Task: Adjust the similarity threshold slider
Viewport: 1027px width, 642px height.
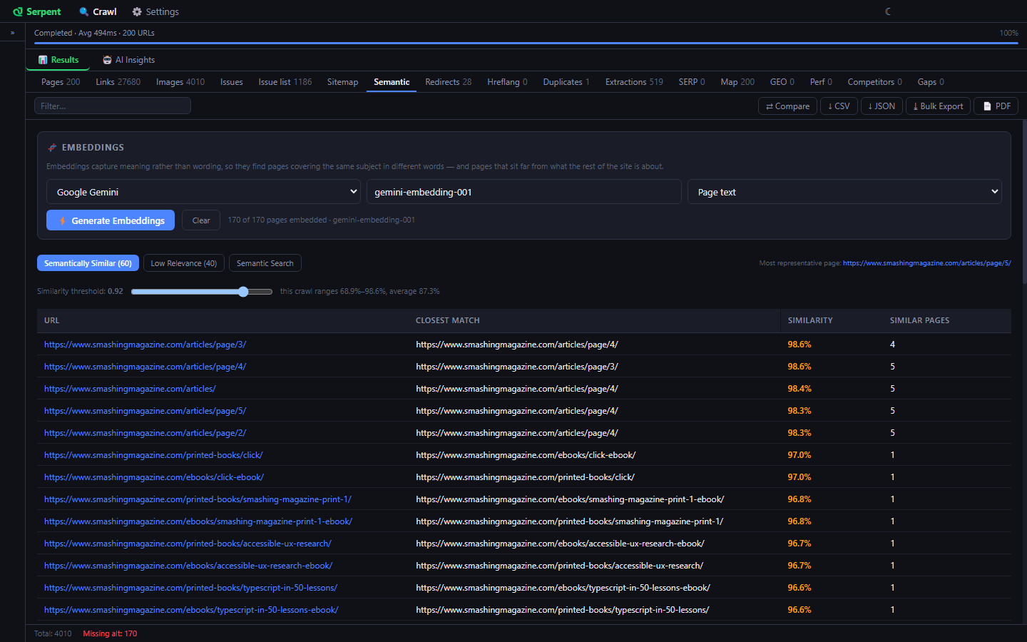Action: click(x=202, y=292)
